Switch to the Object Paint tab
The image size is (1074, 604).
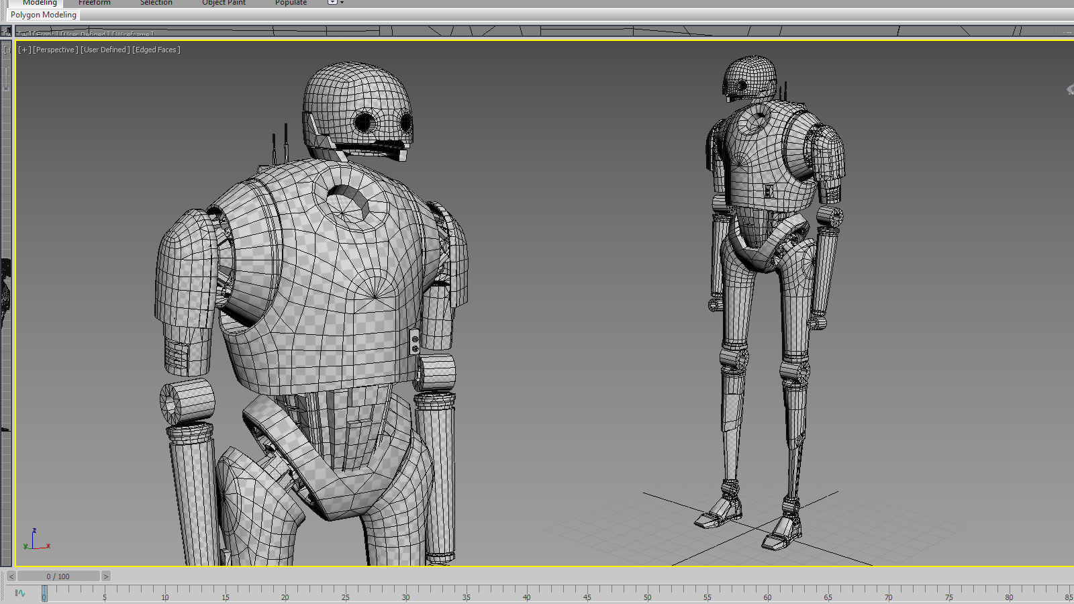click(x=224, y=3)
